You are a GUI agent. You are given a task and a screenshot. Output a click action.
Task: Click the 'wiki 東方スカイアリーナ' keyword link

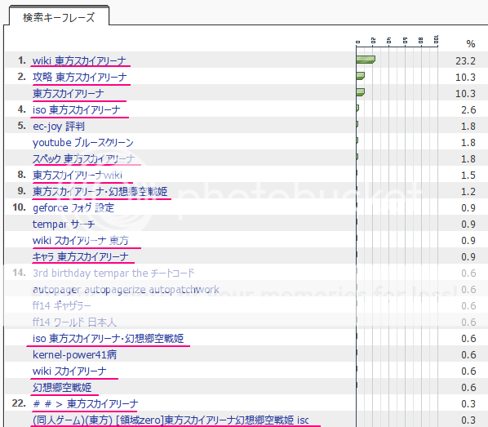coord(79,60)
